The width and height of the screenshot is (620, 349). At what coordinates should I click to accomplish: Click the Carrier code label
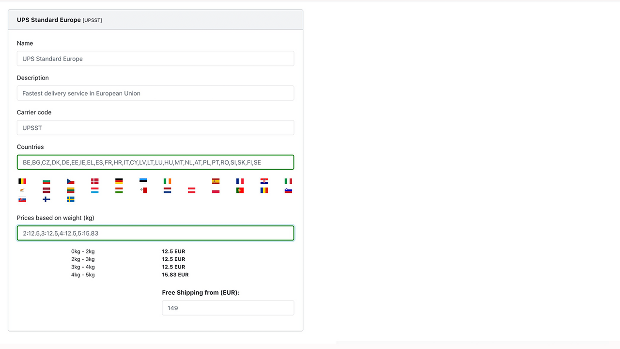tap(34, 112)
